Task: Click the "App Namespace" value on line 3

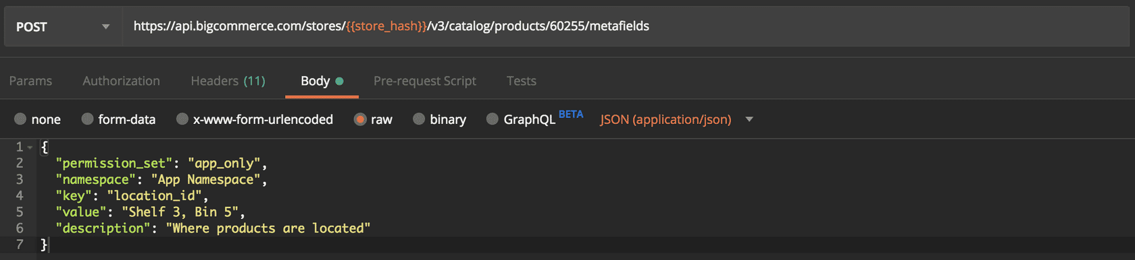Action: click(x=205, y=179)
